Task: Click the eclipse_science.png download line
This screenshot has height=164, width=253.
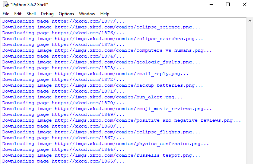Action: (101, 27)
